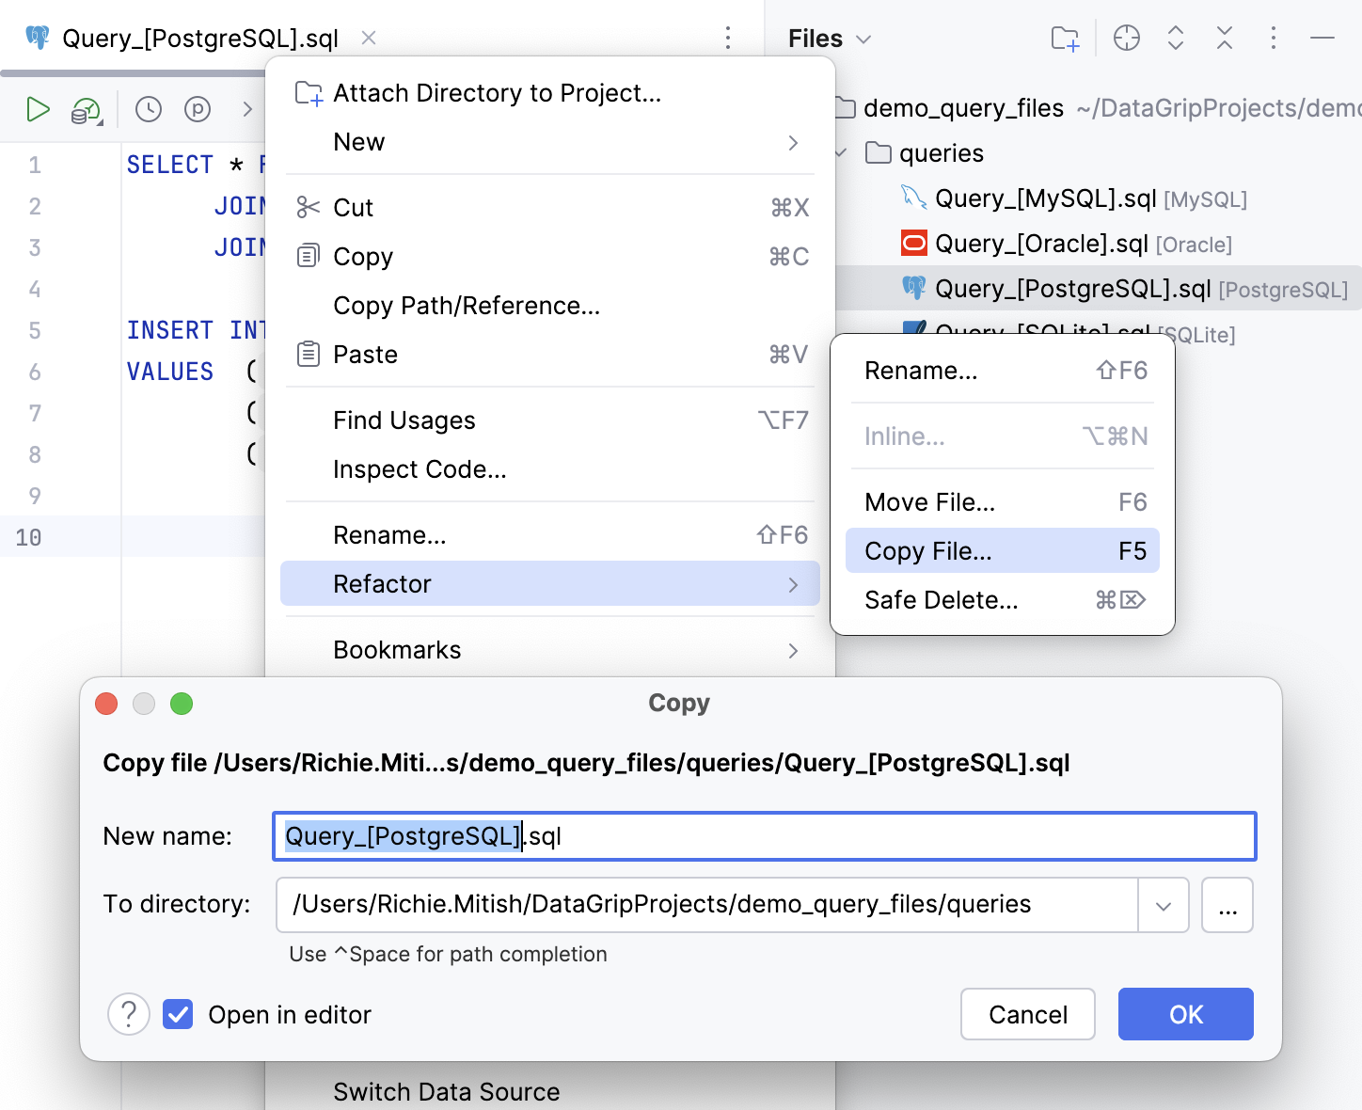The image size is (1362, 1110).
Task: Choose Switch Data Source menu entry
Action: point(446,1091)
